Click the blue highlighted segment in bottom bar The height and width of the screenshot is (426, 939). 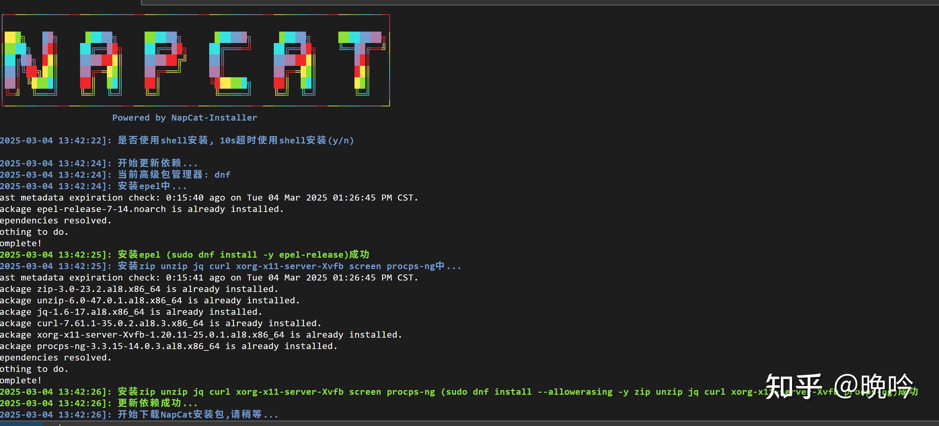tap(21, 423)
